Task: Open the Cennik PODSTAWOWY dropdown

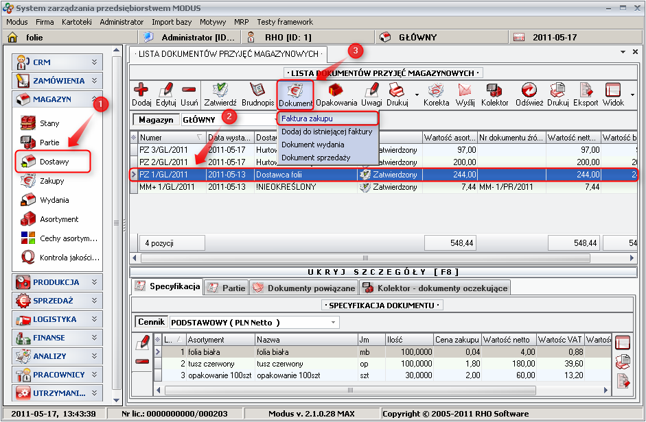Action: pyautogui.click(x=334, y=322)
